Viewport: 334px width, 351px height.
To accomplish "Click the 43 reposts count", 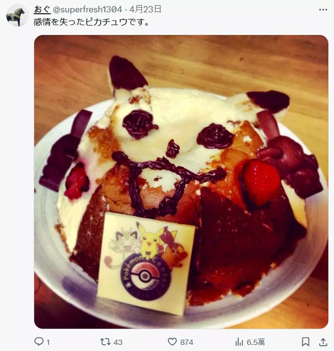I will pyautogui.click(x=118, y=342).
